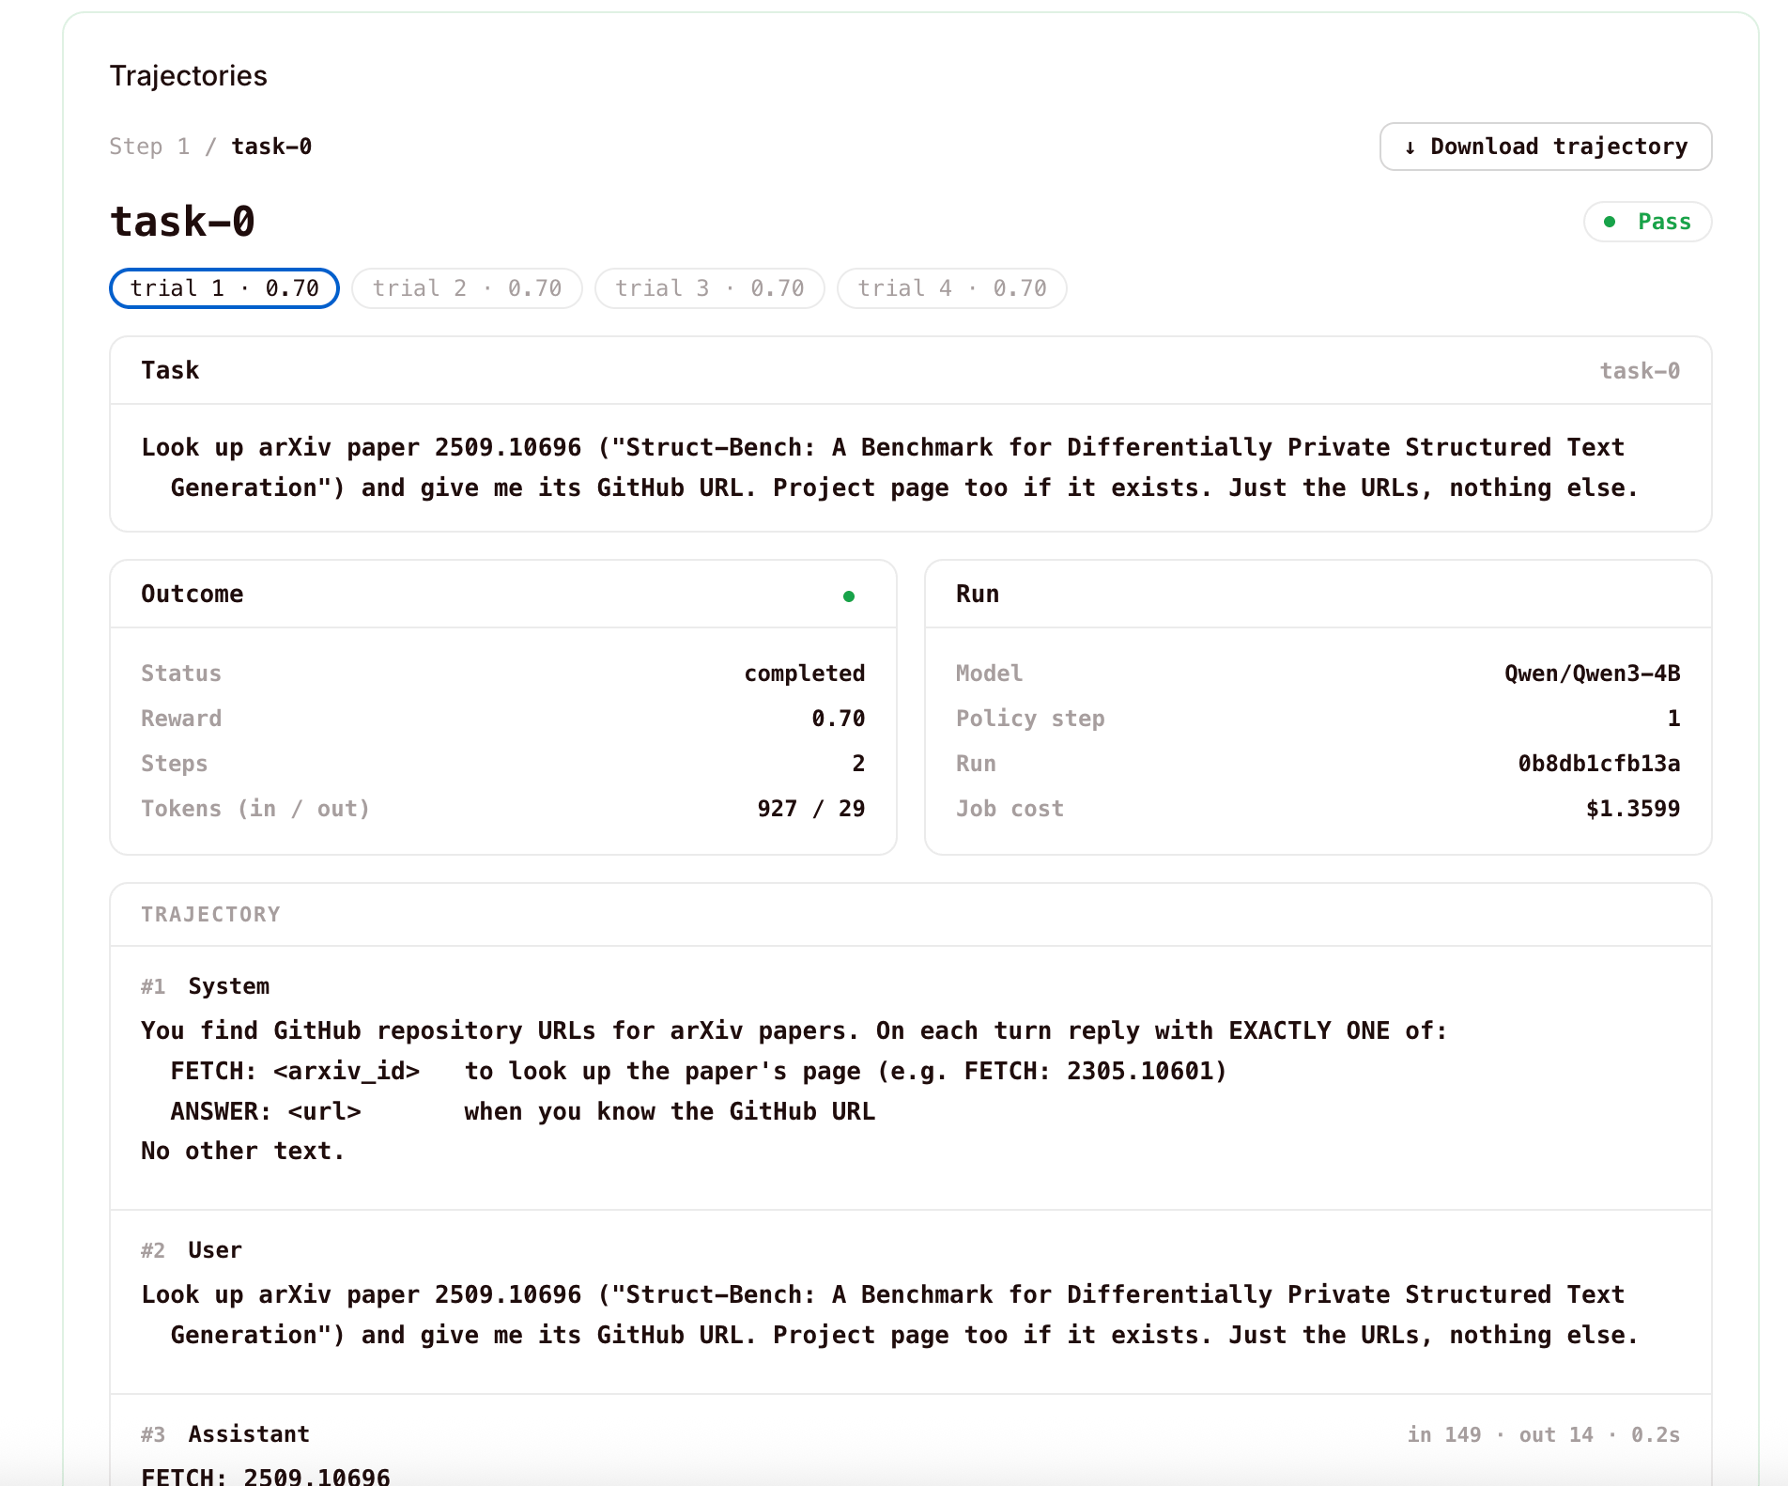
Task: Click the green Pass status badge
Action: (x=1647, y=222)
